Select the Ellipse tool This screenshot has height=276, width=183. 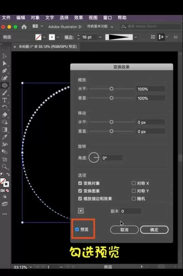4,85
